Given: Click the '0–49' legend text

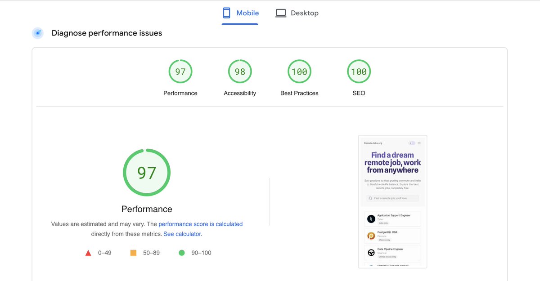Looking at the screenshot, I should tap(105, 253).
